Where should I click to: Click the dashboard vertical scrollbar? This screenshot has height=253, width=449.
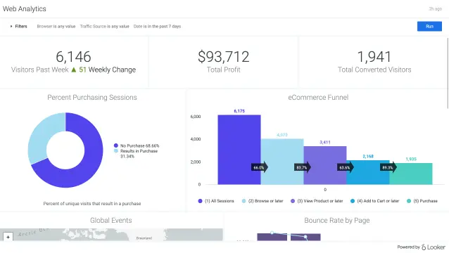448,73
